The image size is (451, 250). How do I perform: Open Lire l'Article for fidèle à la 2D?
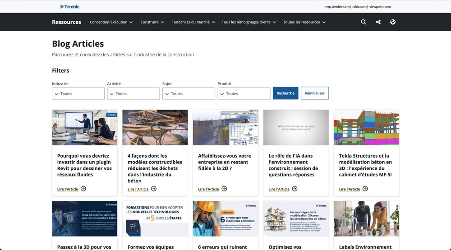(208, 189)
